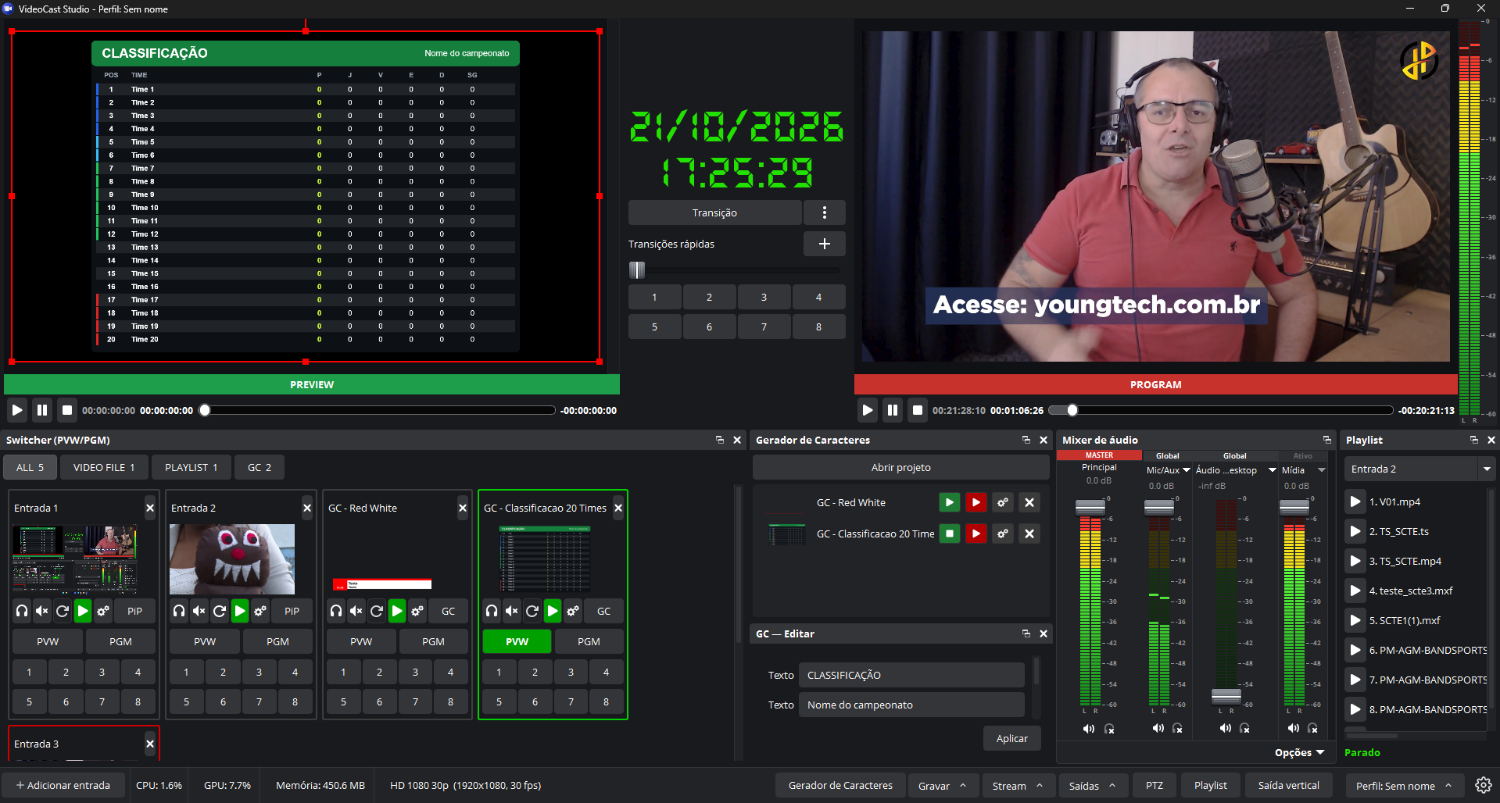Click the Transição button

point(714,212)
